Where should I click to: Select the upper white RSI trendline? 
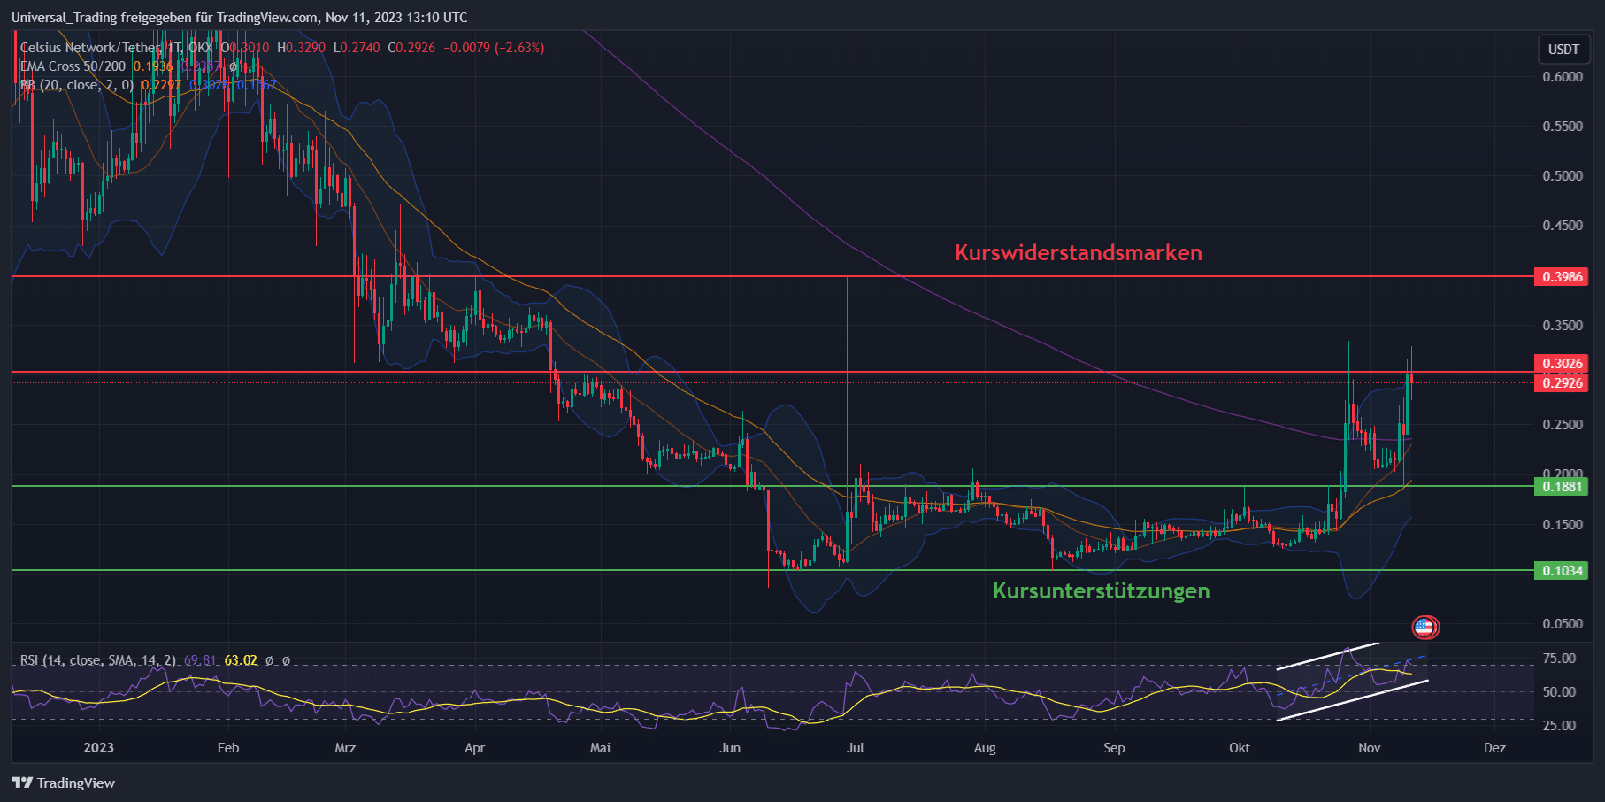(x=1327, y=656)
